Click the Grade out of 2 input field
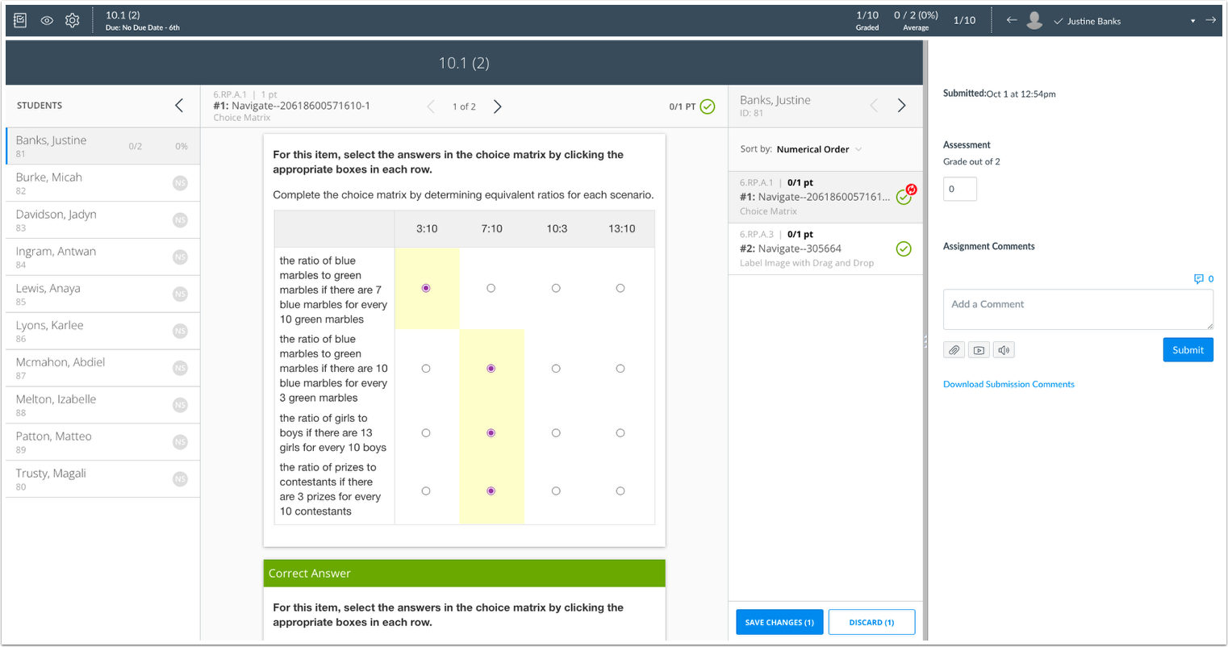 959,188
